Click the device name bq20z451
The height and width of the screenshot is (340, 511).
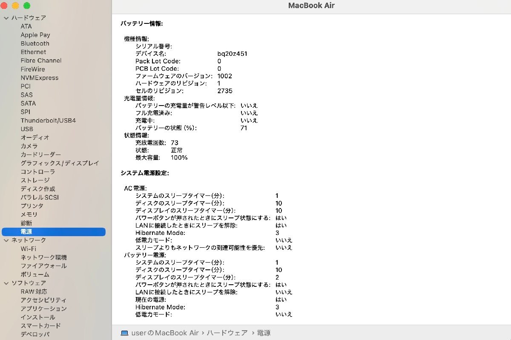pos(232,54)
